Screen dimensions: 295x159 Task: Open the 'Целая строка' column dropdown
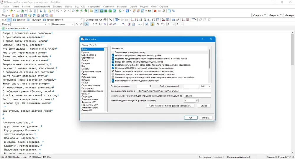pos(73,24)
